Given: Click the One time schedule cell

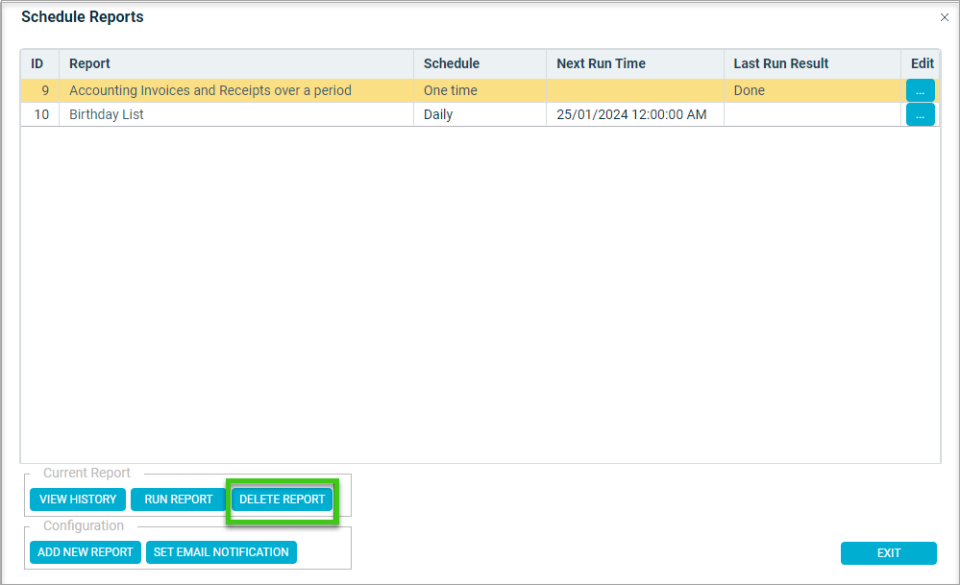Looking at the screenshot, I should 480,90.
